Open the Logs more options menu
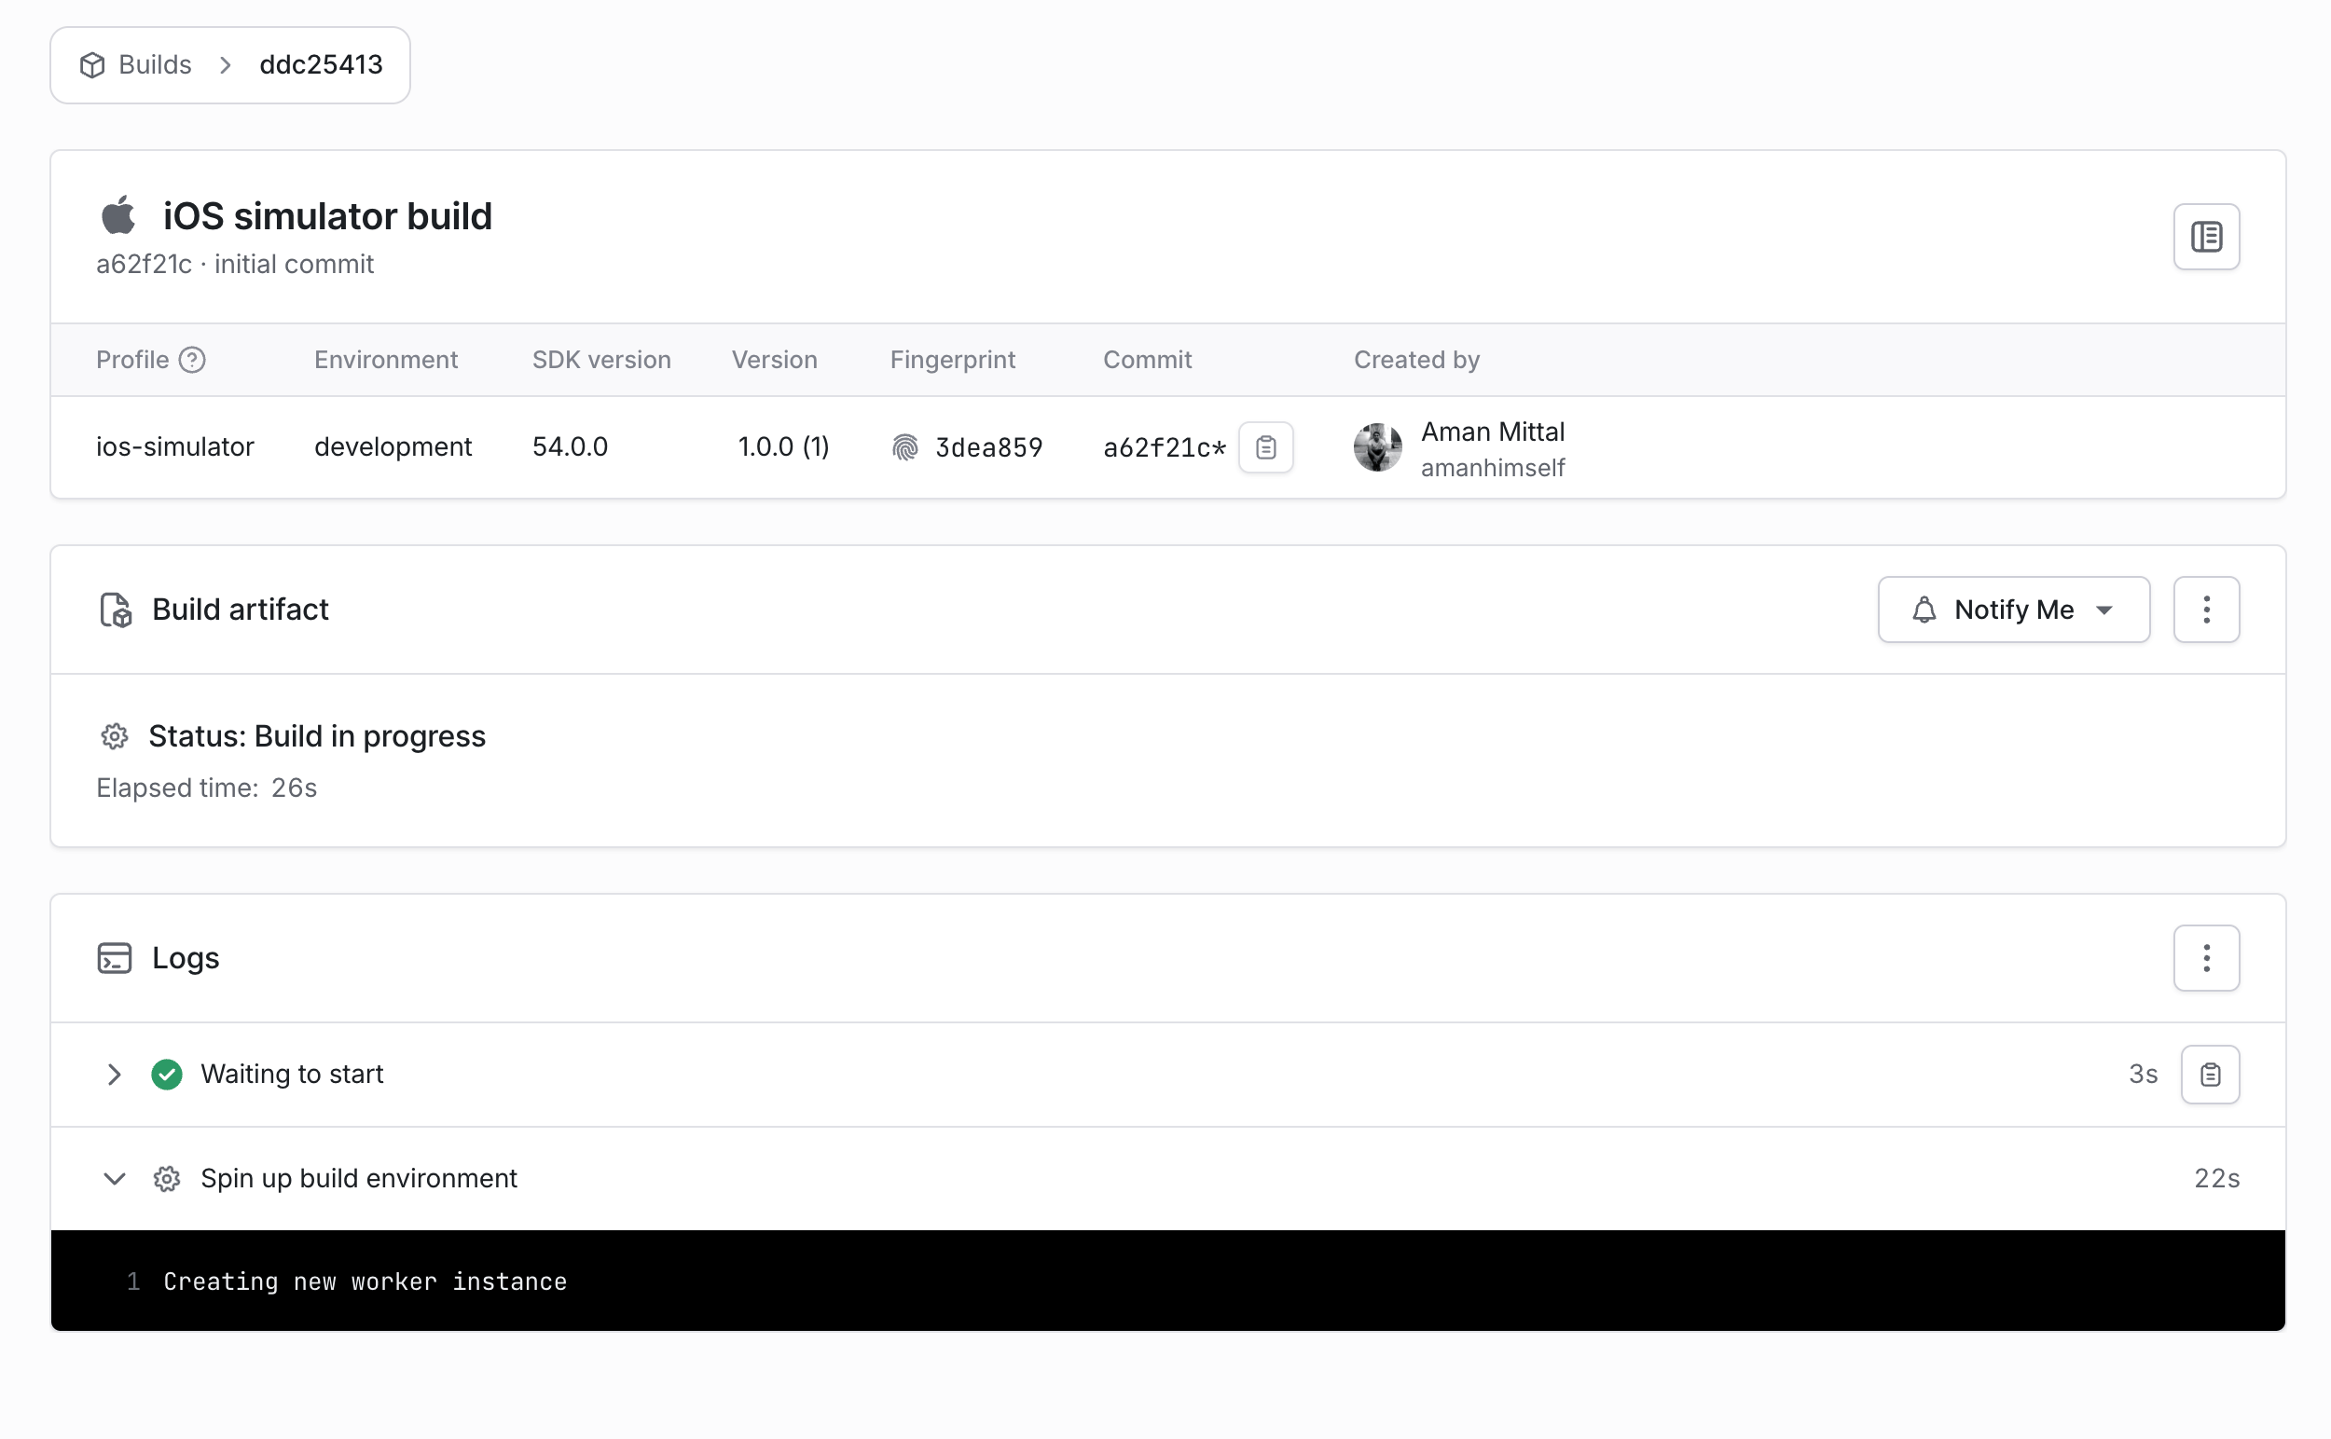The height and width of the screenshot is (1439, 2331). point(2205,957)
